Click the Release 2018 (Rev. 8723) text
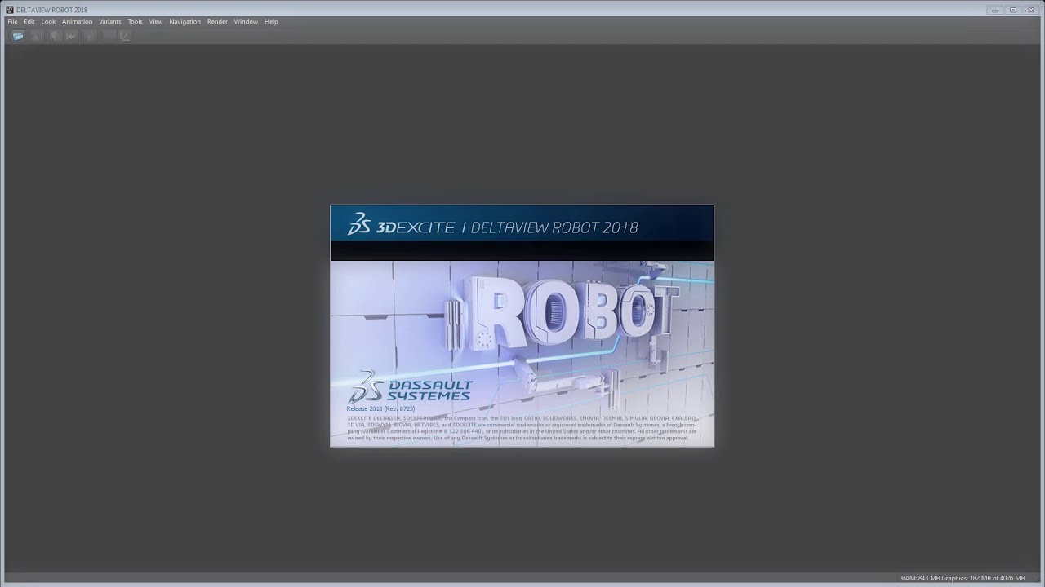The height and width of the screenshot is (587, 1045). (x=380, y=408)
